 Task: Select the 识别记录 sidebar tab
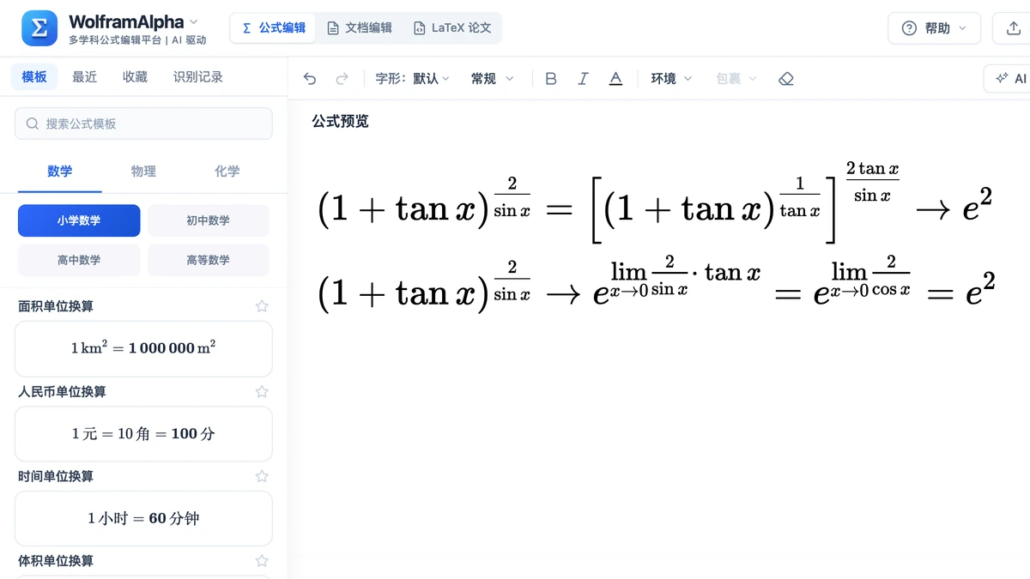198,77
